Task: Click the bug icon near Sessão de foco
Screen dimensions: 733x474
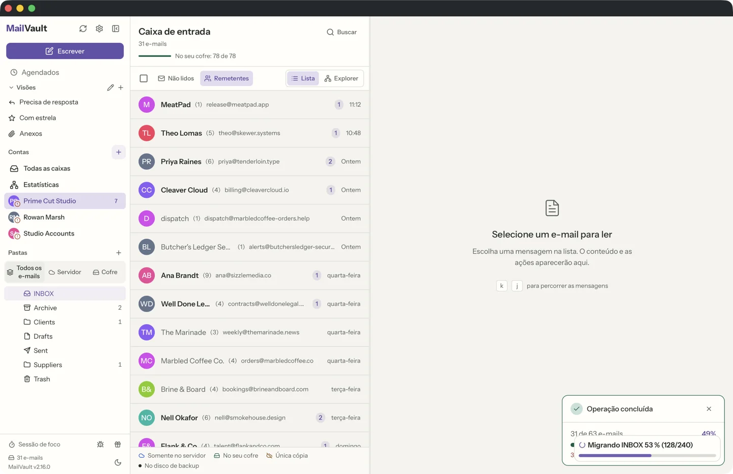Action: tap(100, 445)
